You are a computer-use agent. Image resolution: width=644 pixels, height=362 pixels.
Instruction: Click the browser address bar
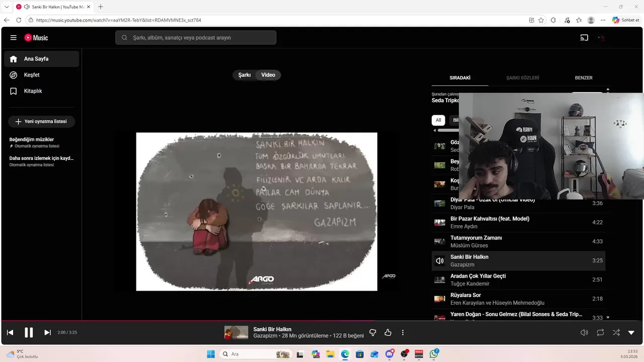click(x=277, y=20)
